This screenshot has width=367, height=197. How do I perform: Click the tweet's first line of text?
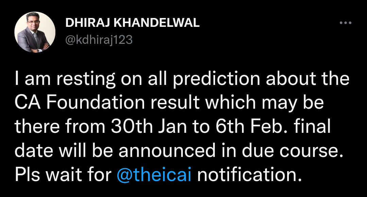182,79
